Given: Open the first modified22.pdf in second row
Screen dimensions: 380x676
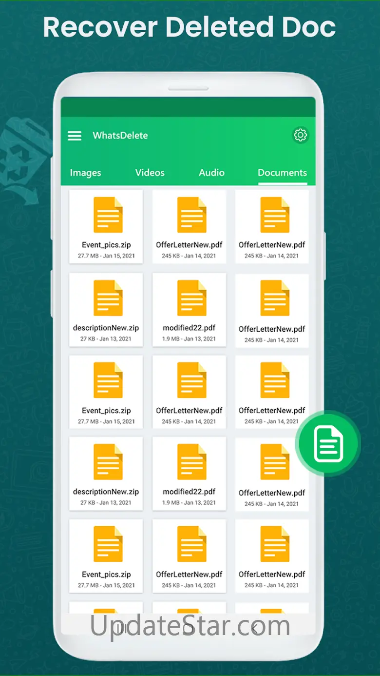Looking at the screenshot, I should [x=189, y=310].
